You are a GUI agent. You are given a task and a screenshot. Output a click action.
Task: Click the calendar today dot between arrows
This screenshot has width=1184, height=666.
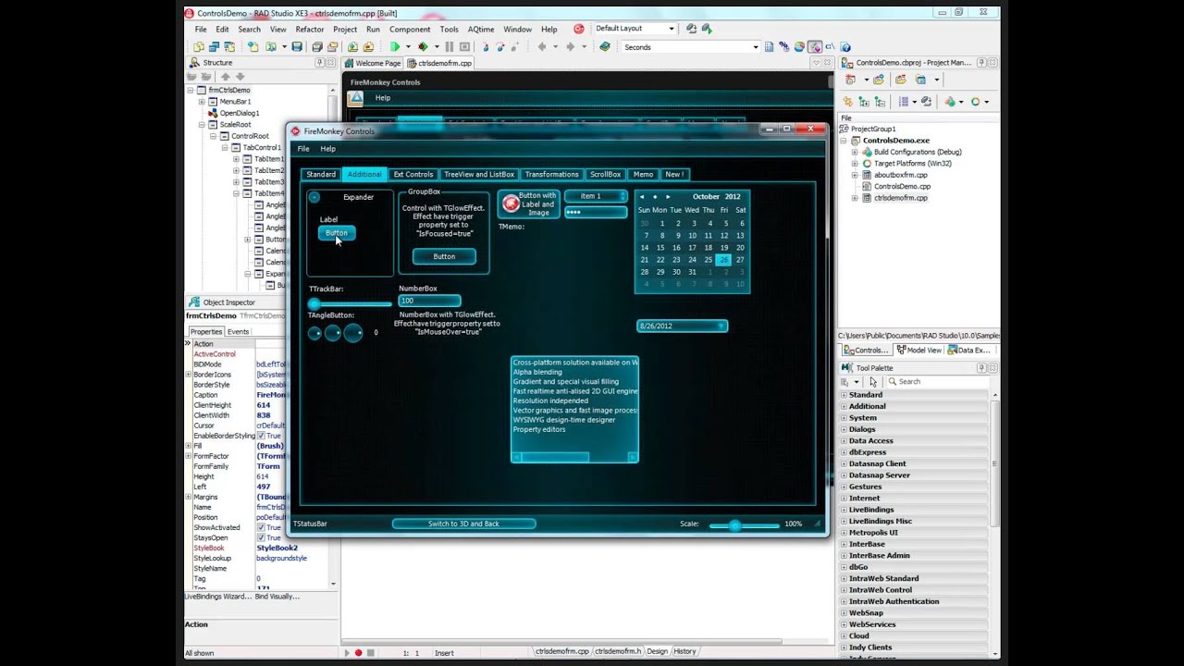click(655, 196)
